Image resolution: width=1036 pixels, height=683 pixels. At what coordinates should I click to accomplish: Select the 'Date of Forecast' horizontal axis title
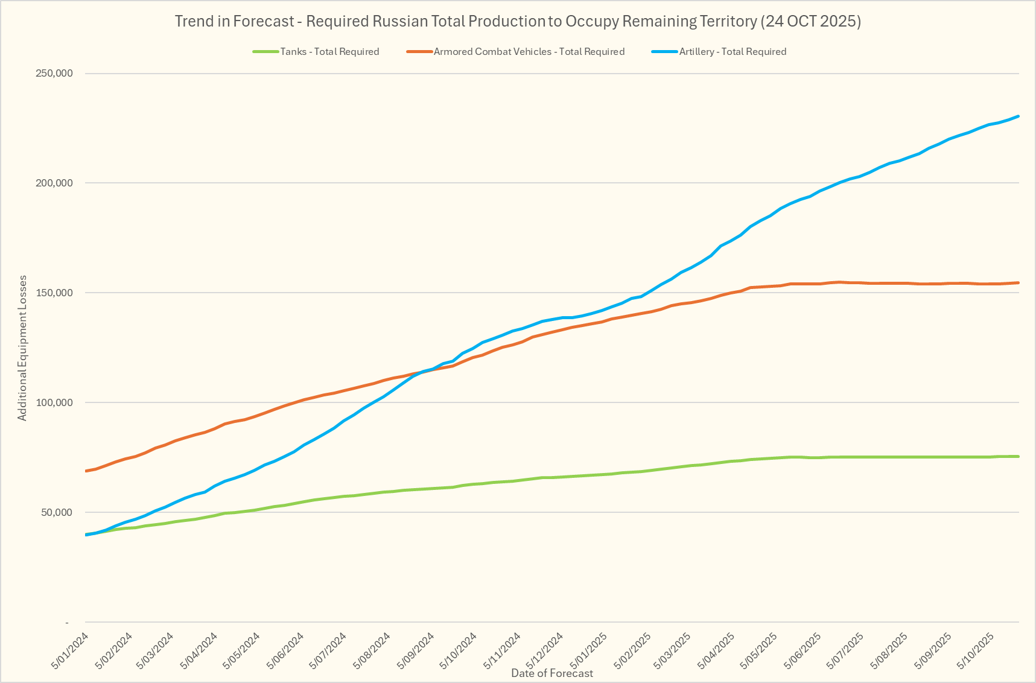pyautogui.click(x=551, y=673)
